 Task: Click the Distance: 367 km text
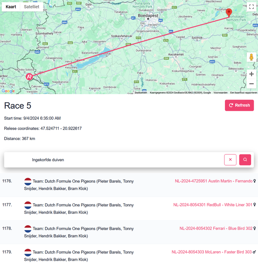(x=20, y=139)
